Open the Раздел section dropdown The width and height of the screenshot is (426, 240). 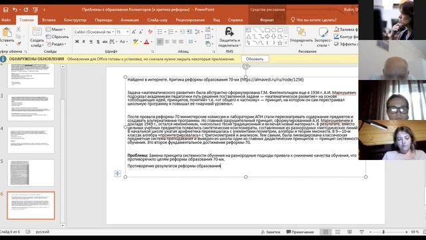pyautogui.click(x=56, y=44)
